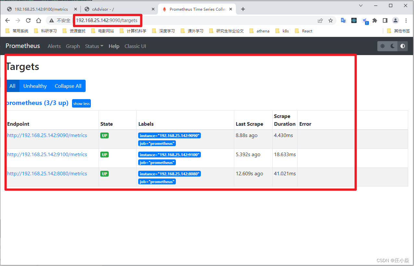
Task: Open endpoint http://192.168.25.142:8080/metrics link
Action: 47,173
